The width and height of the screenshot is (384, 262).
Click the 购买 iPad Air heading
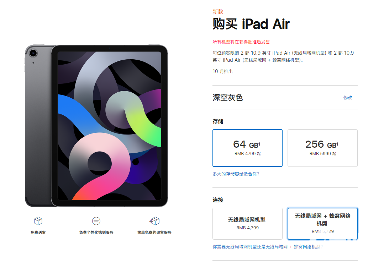(251, 24)
